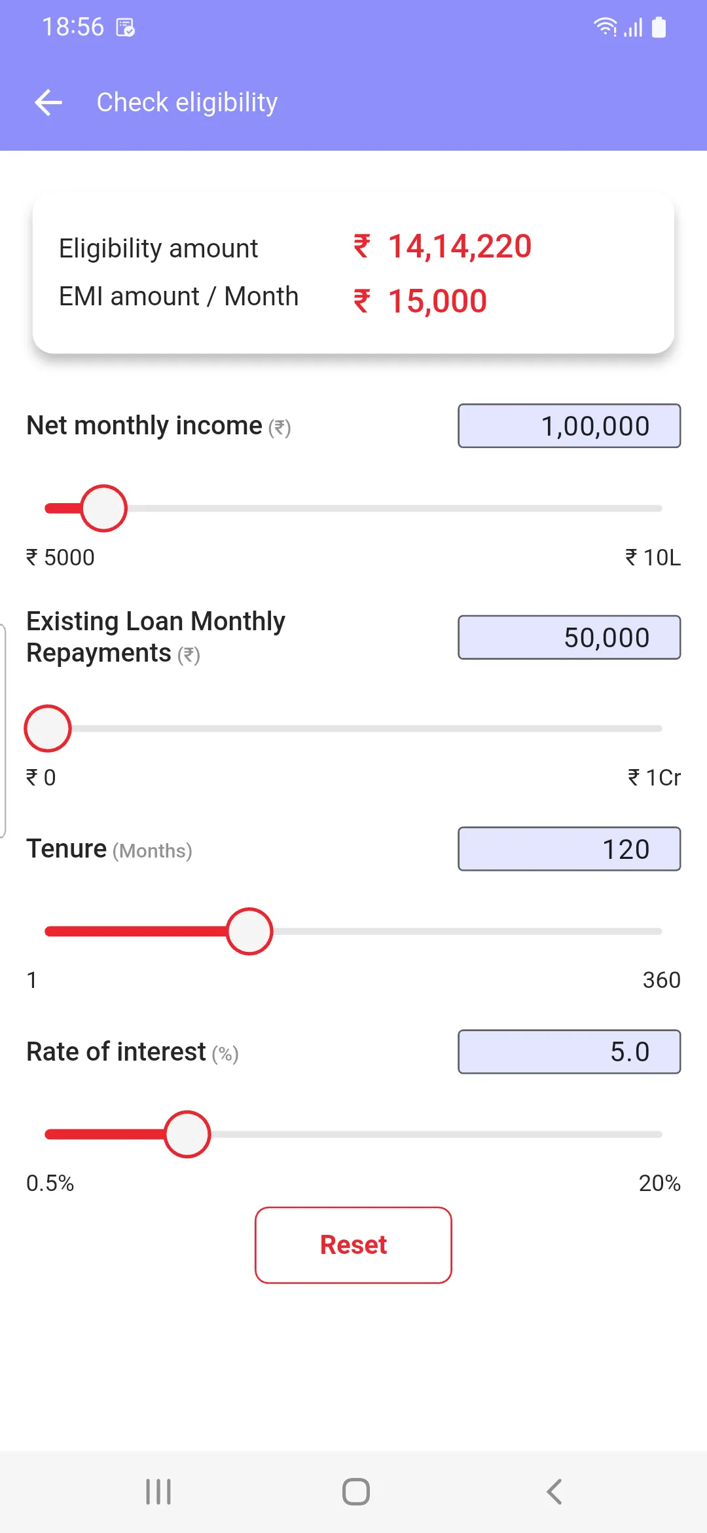
Task: Click the Rate of interest slider handle
Action: pyautogui.click(x=187, y=1134)
